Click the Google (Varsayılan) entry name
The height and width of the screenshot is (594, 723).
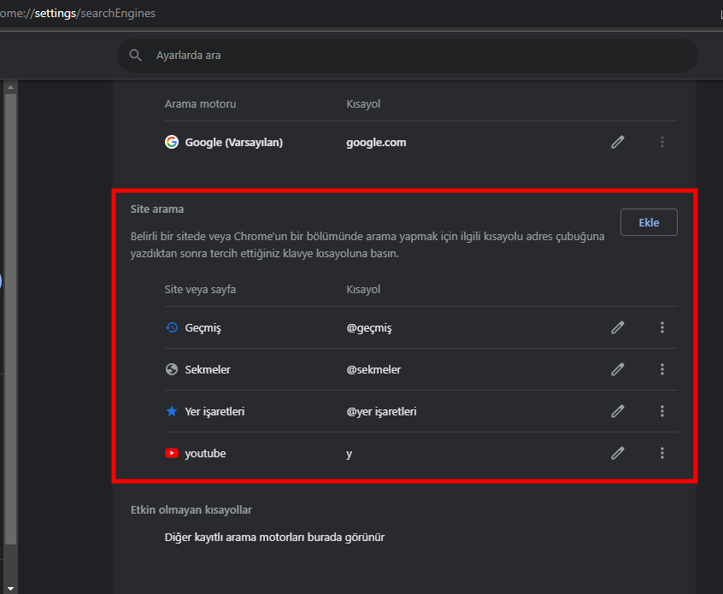[233, 143]
